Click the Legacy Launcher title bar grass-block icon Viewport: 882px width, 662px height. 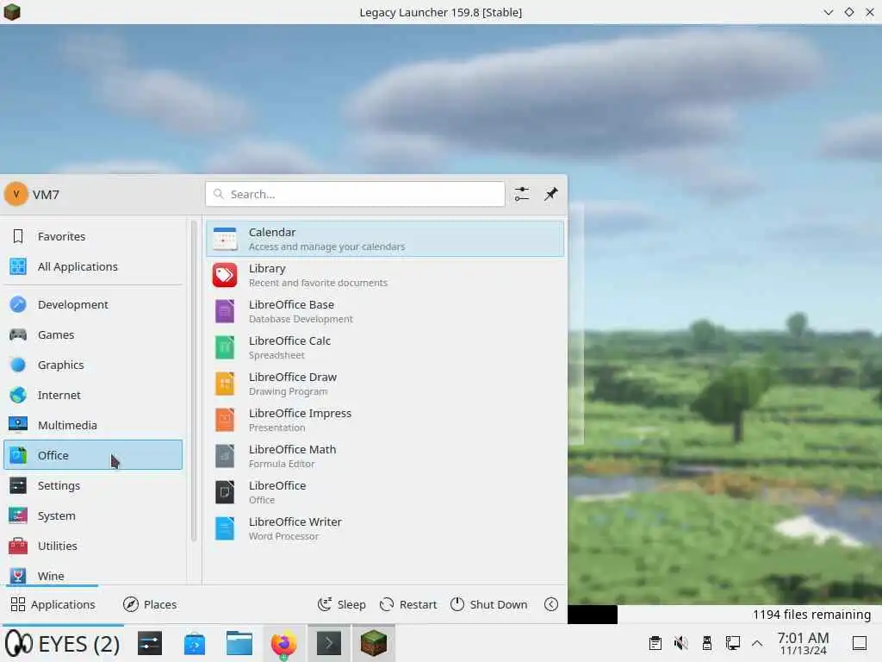pos(12,12)
